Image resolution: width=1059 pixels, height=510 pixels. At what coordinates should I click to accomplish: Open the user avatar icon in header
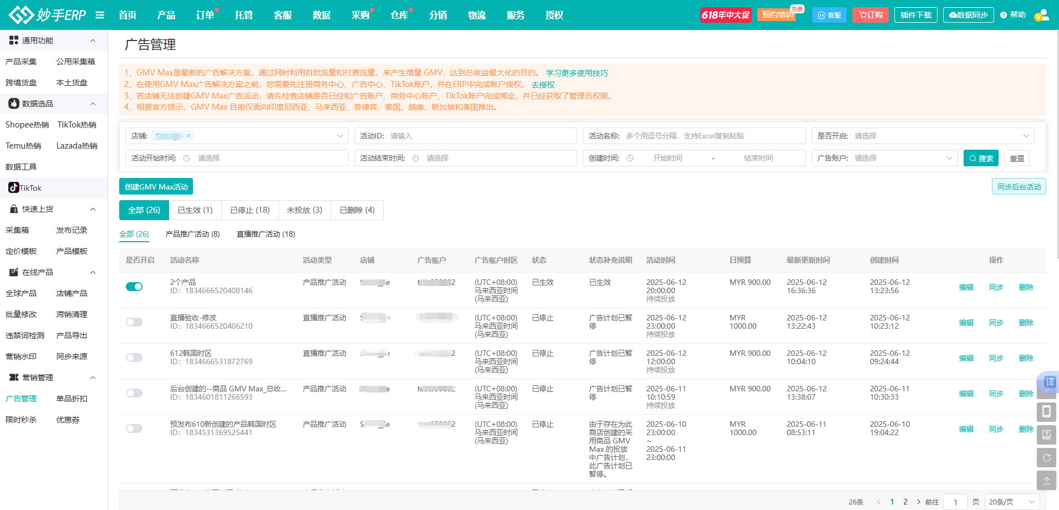click(1041, 15)
